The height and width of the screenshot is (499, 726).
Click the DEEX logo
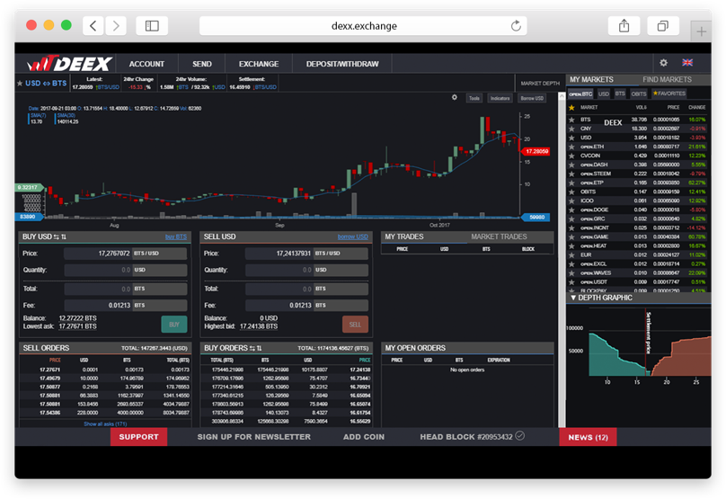69,64
